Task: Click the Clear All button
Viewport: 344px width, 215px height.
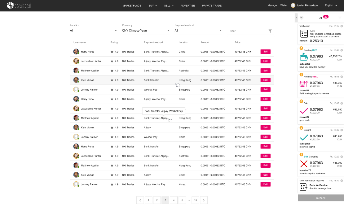Action: click(320, 198)
